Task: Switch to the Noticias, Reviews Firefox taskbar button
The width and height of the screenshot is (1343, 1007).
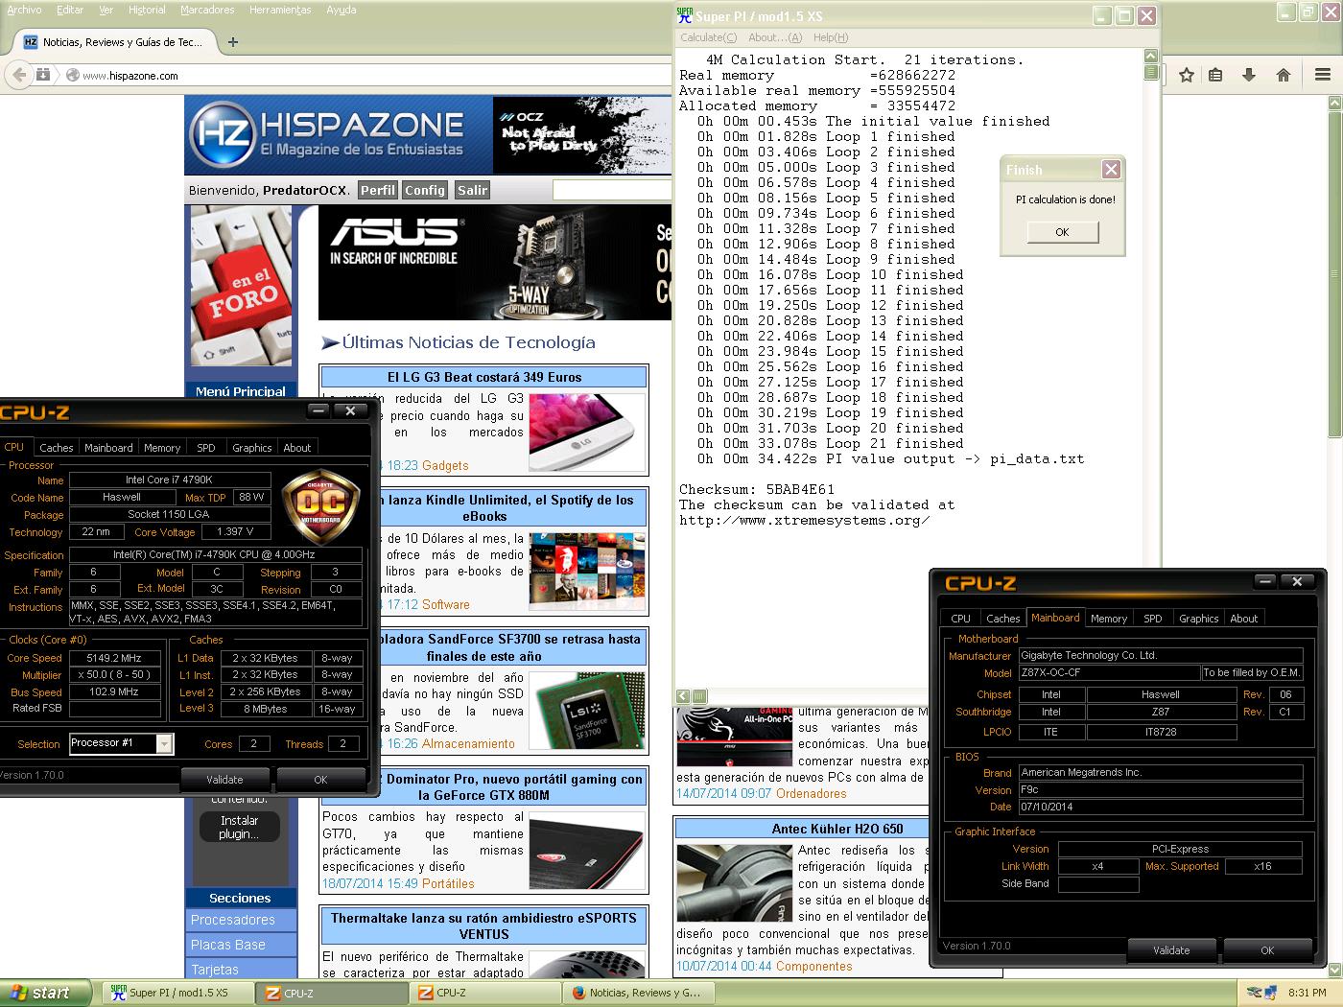Action: [639, 993]
